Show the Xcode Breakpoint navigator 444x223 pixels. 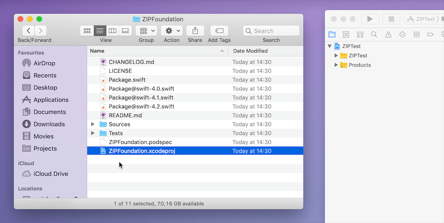(430, 35)
